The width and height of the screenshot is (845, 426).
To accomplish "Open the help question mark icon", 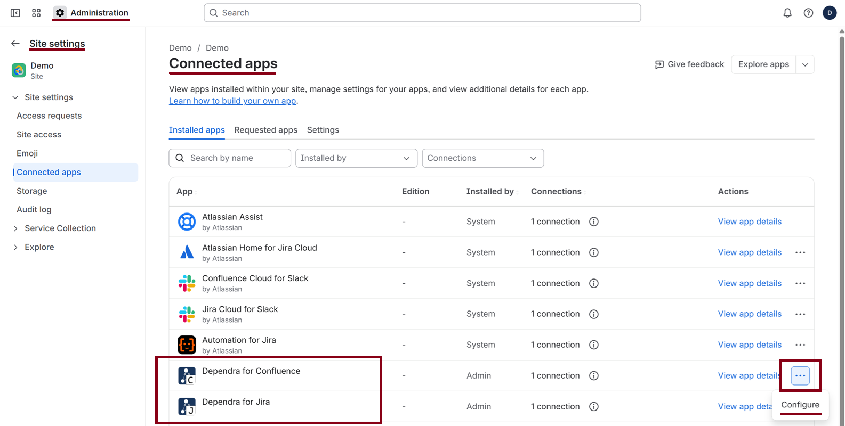I will (808, 13).
